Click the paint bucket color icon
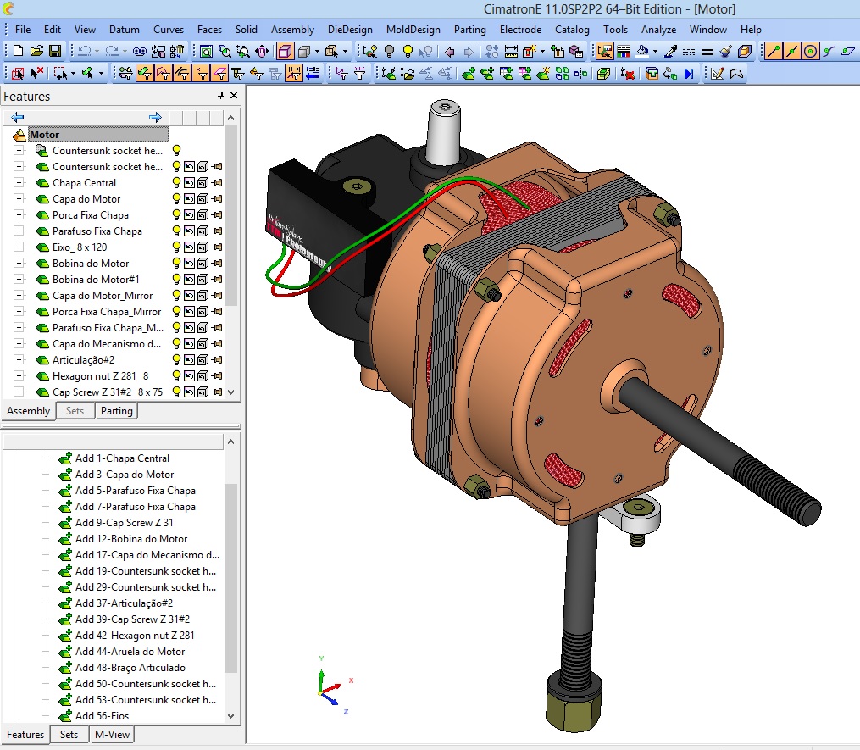860x750 pixels. click(x=642, y=51)
